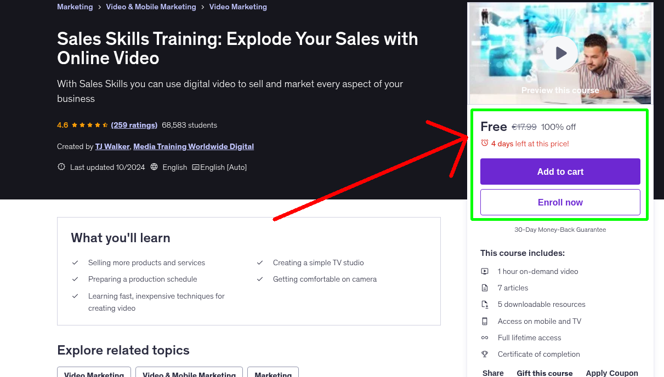Click the certificate of completion trophy icon

pyautogui.click(x=485, y=354)
